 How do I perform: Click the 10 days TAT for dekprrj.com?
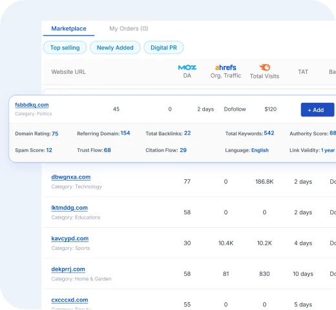pos(303,274)
